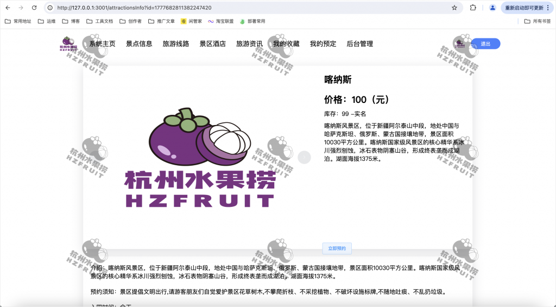
Task: Open 我的预定 in the navigation
Action: pyautogui.click(x=323, y=44)
